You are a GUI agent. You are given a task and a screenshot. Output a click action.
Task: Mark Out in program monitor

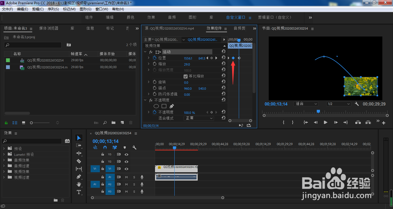[293, 122]
